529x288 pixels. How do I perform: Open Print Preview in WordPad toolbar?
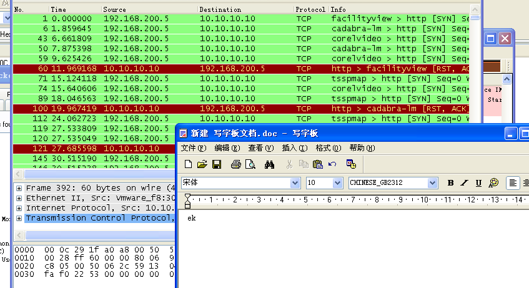(250, 164)
